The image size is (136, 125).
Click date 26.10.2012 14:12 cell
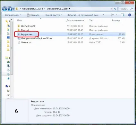tap(75, 26)
